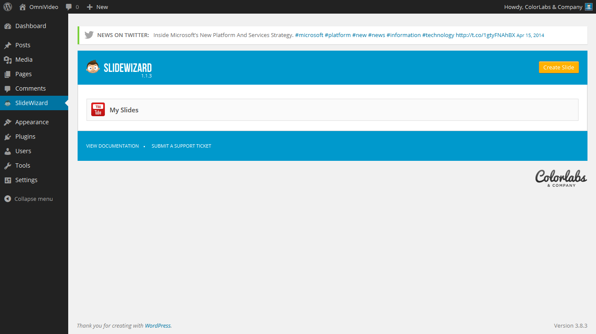Click the #platform hashtag link
Image resolution: width=596 pixels, height=334 pixels.
click(x=338, y=35)
